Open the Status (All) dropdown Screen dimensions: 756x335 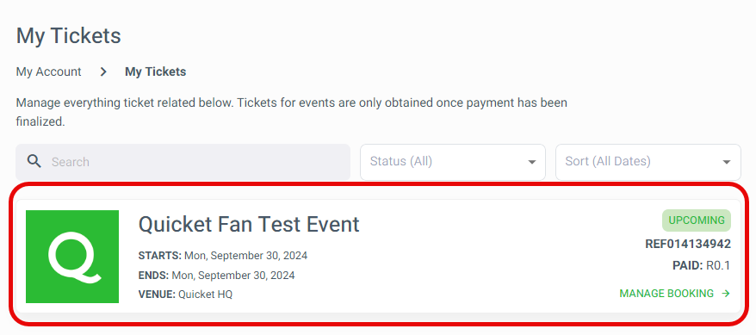(453, 162)
